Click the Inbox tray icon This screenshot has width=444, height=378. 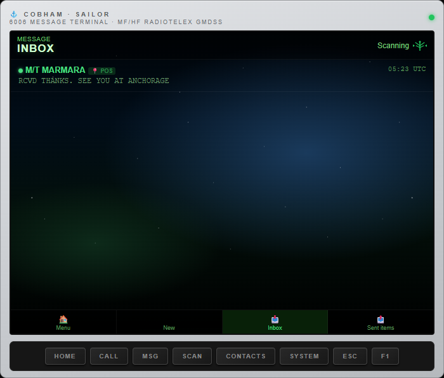coord(275,320)
